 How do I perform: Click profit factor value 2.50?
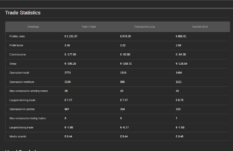coord(179,46)
